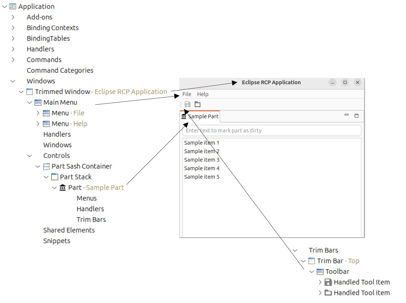Collapse the Part - Sample Part node
Viewport: 406px width, 303px height.
pyautogui.click(x=55, y=188)
